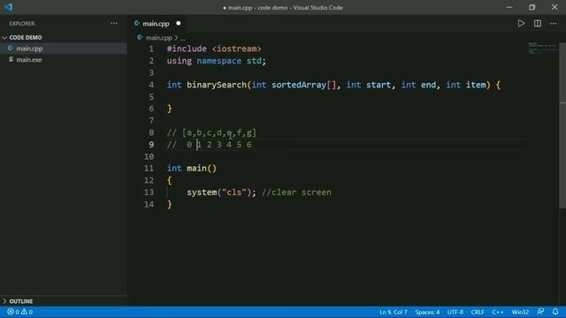The width and height of the screenshot is (566, 318).
Task: Split the editor with the layout icon
Action: pyautogui.click(x=538, y=24)
